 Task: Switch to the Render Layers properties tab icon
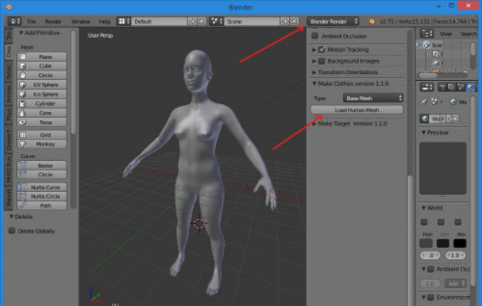(x=451, y=87)
